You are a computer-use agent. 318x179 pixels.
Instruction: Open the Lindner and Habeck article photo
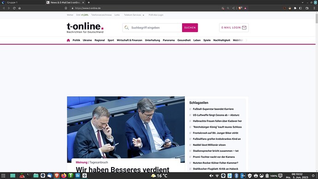point(126,127)
